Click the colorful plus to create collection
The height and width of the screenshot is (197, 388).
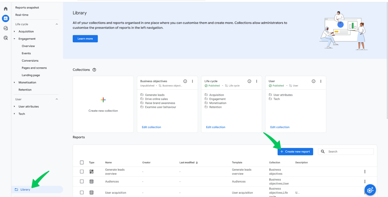[x=103, y=100]
